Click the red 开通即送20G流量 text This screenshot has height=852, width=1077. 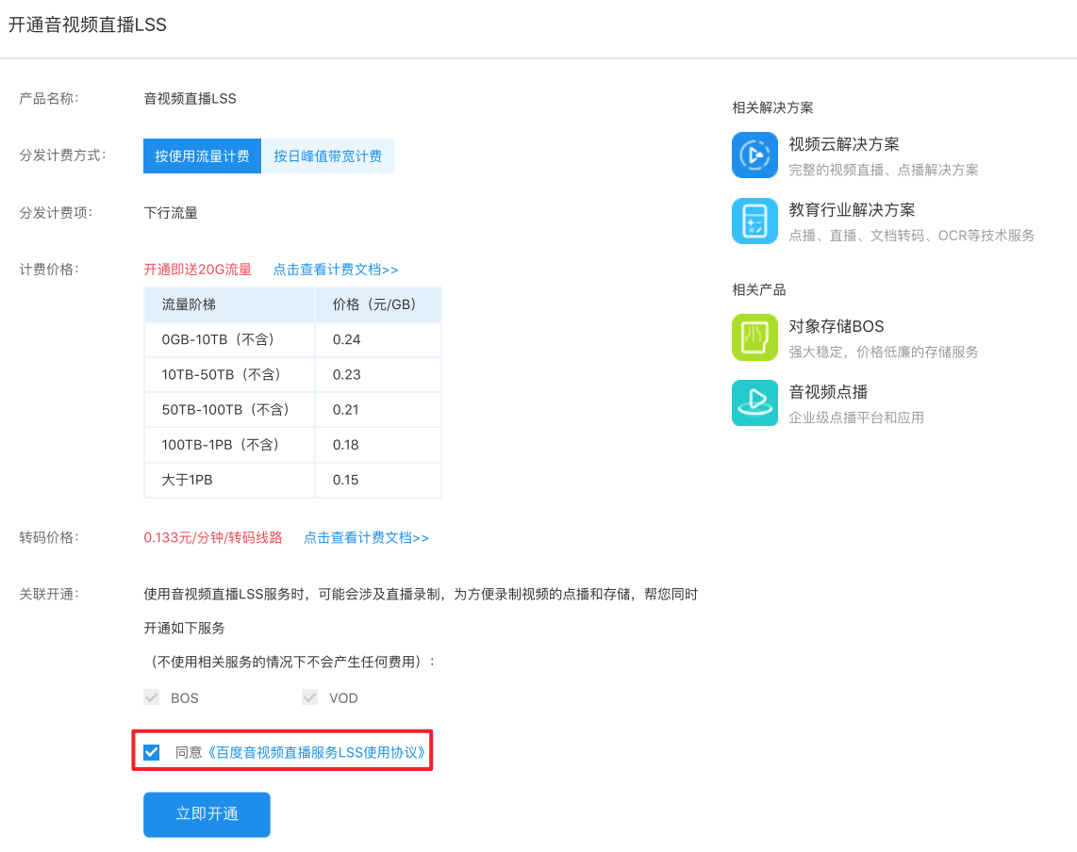[198, 270]
